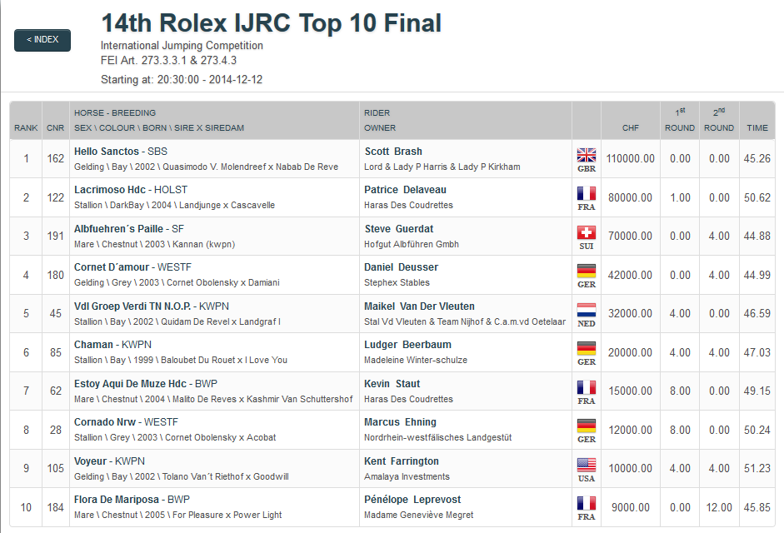Click the French flag beside Kevin Staut
784x533 pixels.
(586, 387)
